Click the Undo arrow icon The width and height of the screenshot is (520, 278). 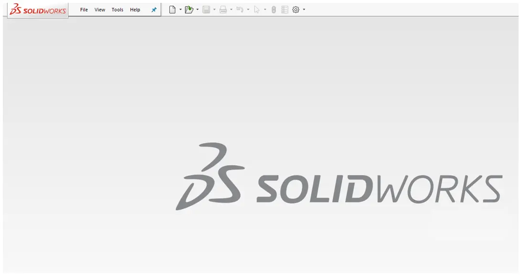point(240,10)
